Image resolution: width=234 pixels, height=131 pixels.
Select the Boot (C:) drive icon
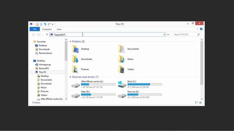point(122,84)
